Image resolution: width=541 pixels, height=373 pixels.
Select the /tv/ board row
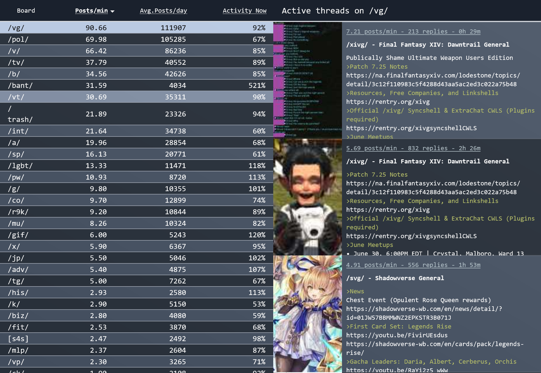coord(137,62)
